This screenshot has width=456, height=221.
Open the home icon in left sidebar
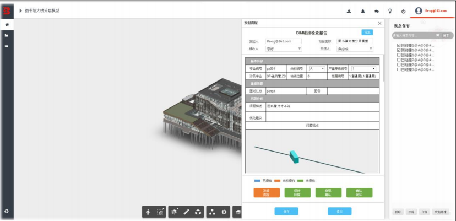[x=7, y=25]
